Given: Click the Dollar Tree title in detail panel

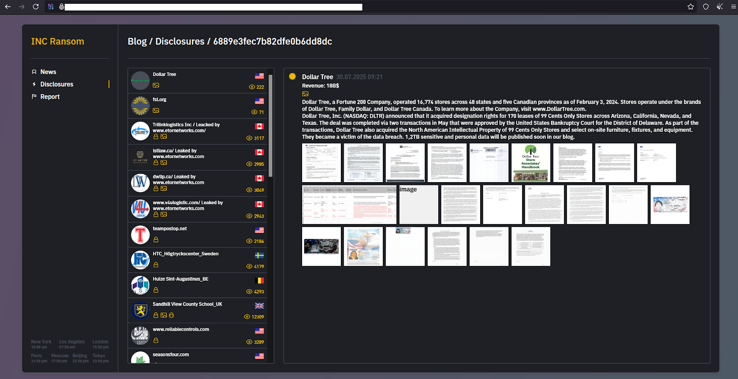Looking at the screenshot, I should click(x=317, y=77).
